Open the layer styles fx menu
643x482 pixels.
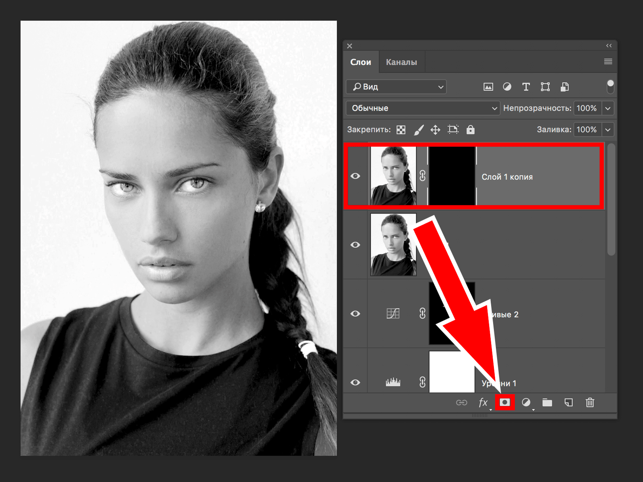[483, 402]
